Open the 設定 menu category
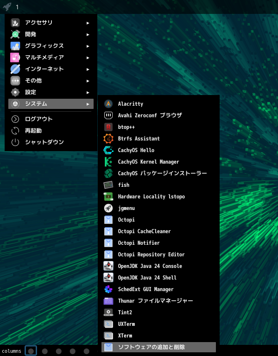The height and width of the screenshot is (356, 278). [x=51, y=92]
